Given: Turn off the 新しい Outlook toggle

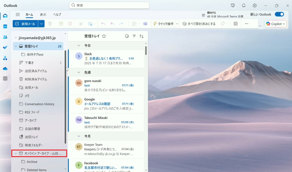Looking at the screenshot, I should pos(279,14).
